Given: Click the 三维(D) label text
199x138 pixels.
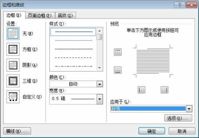Looking at the screenshot, I should pyautogui.click(x=30, y=81).
